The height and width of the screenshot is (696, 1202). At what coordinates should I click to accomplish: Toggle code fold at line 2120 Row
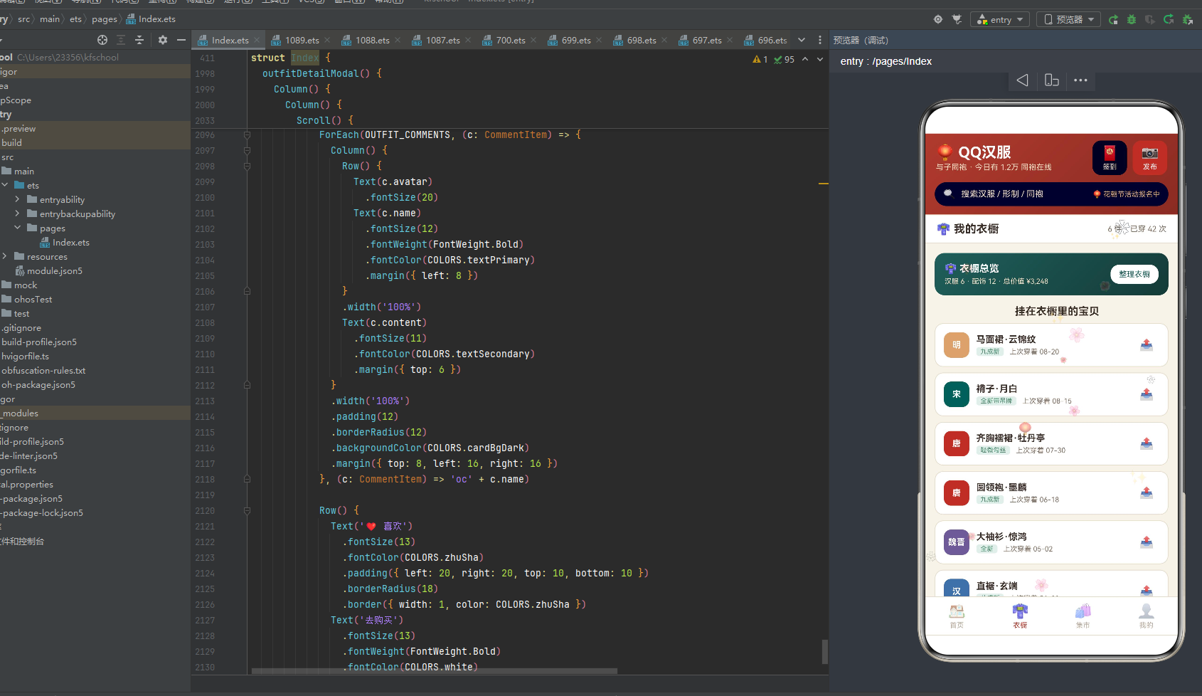pyautogui.click(x=247, y=510)
